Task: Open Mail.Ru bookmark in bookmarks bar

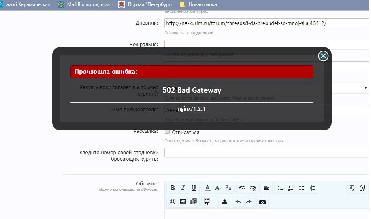Action: [85, 4]
